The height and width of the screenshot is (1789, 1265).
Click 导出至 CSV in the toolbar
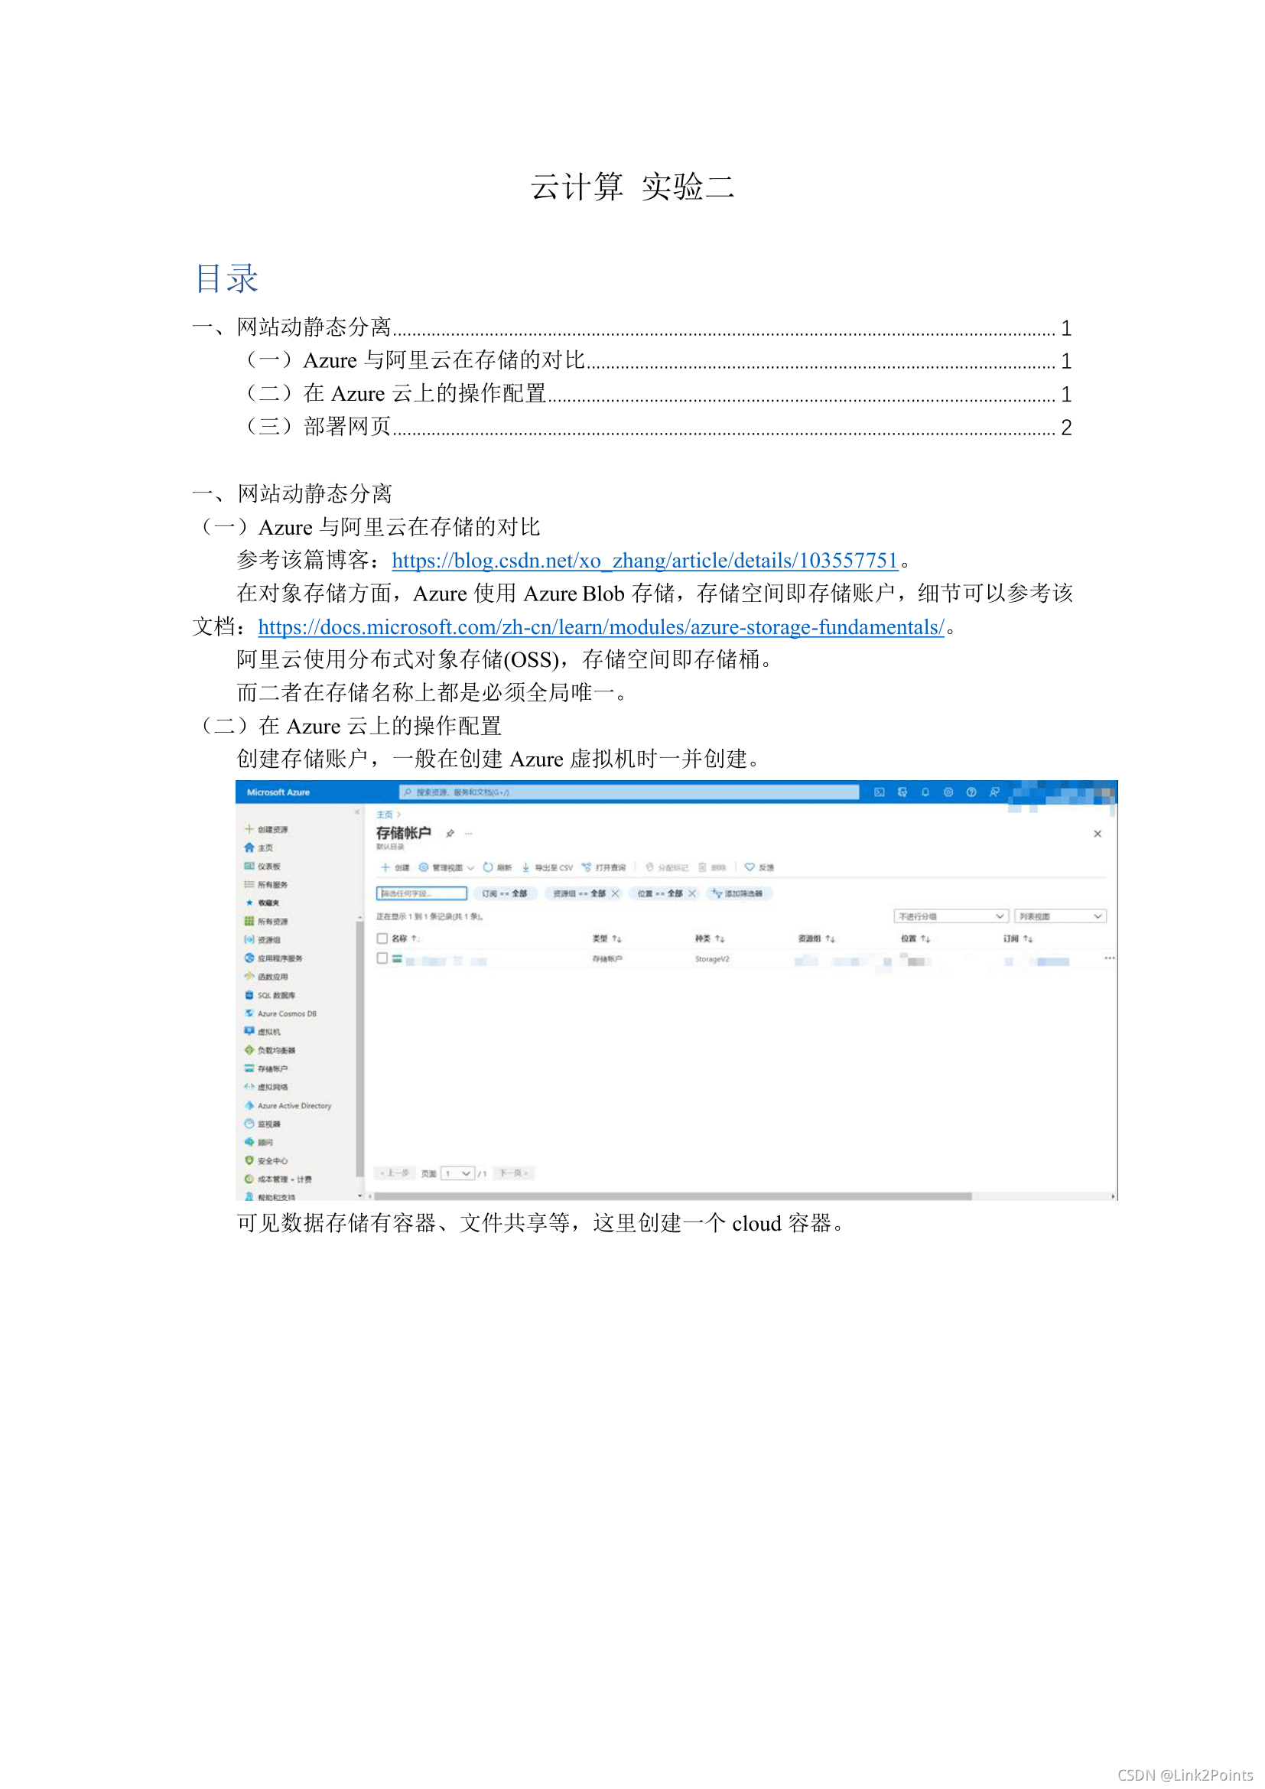tap(547, 867)
